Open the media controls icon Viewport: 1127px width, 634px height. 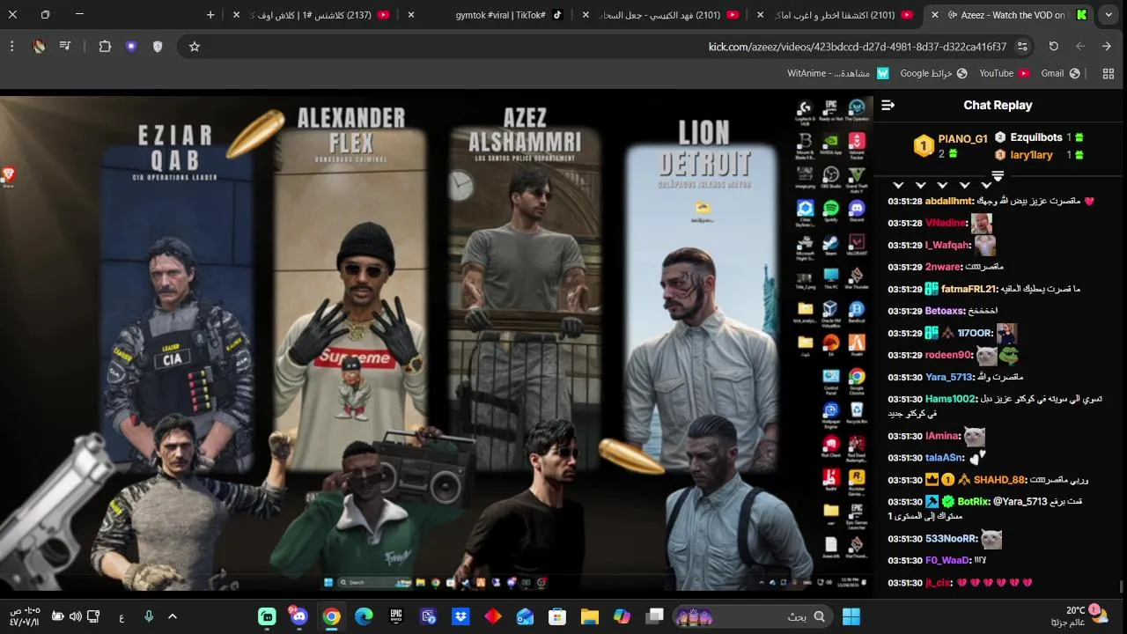(66, 47)
